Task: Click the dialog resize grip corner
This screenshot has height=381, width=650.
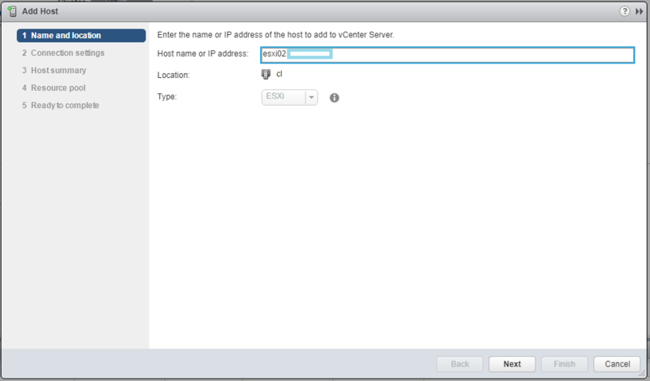Action: [x=643, y=374]
